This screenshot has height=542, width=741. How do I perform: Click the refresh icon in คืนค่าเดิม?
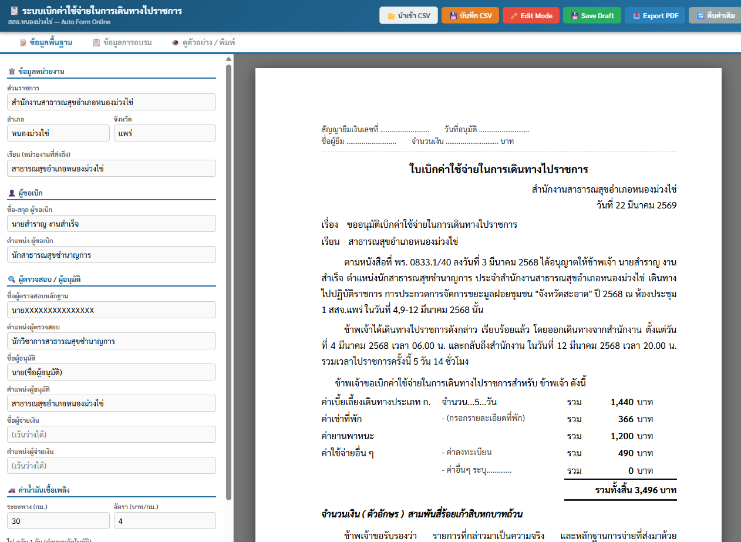[700, 16]
